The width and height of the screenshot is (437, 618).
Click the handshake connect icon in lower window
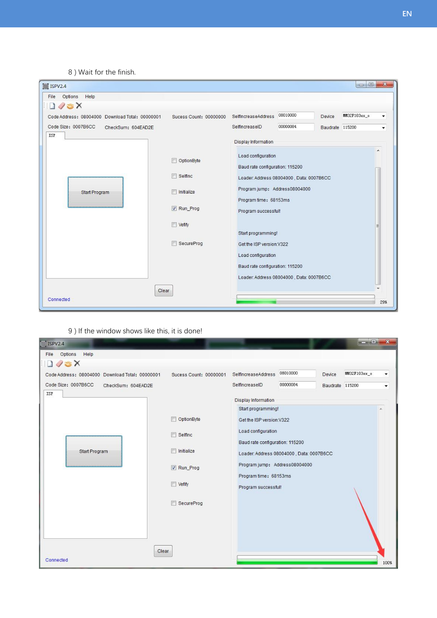click(68, 364)
